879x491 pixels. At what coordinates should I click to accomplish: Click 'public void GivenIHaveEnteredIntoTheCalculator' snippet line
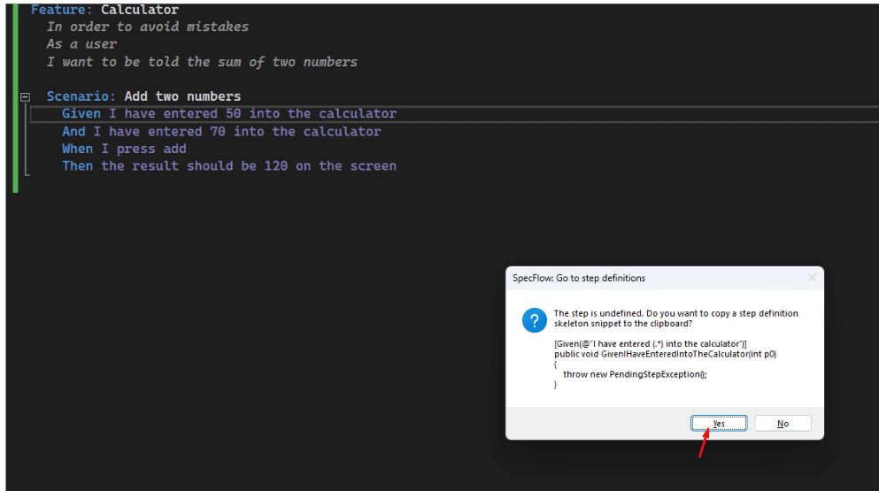[x=666, y=354]
